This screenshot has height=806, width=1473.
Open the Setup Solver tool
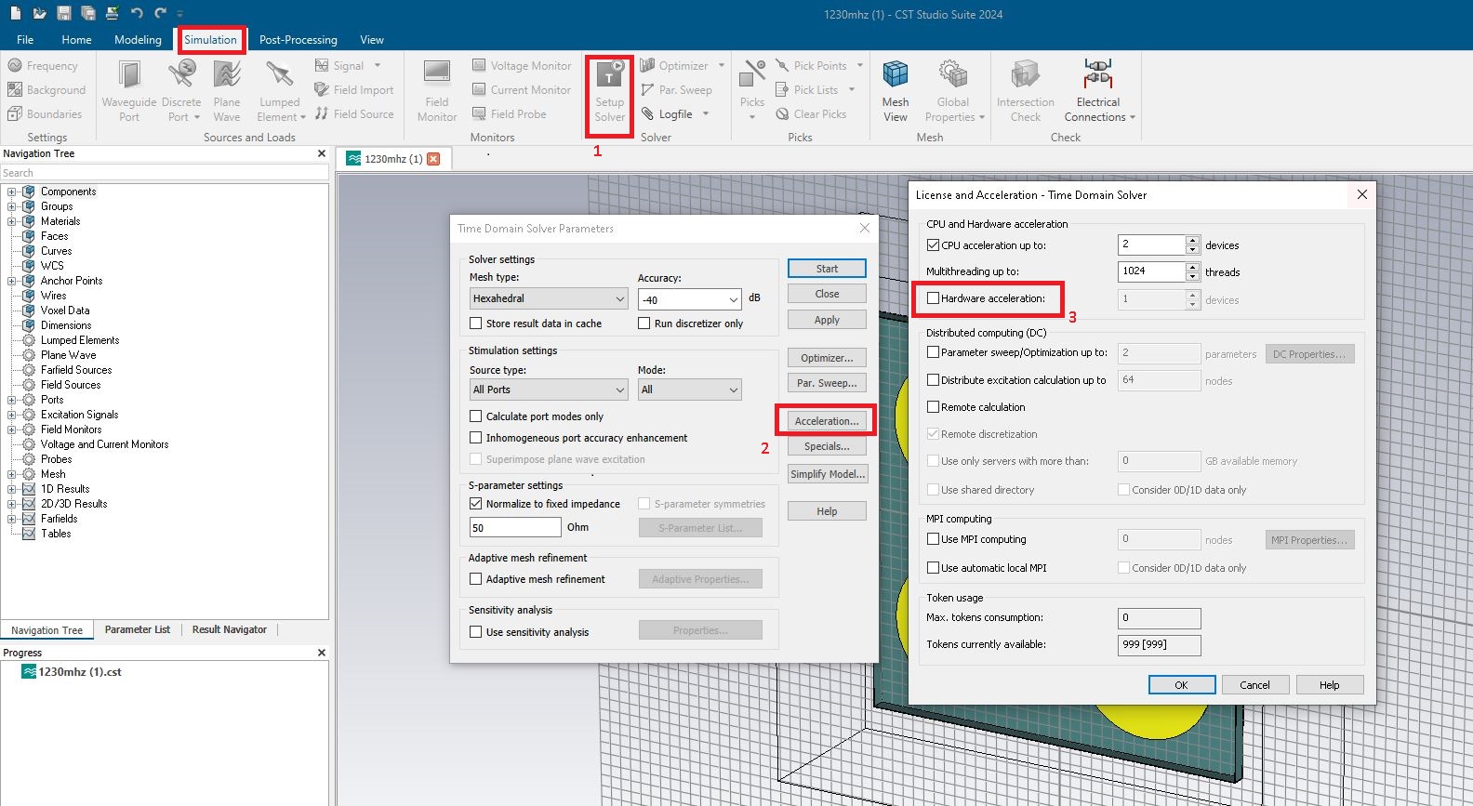coord(610,91)
